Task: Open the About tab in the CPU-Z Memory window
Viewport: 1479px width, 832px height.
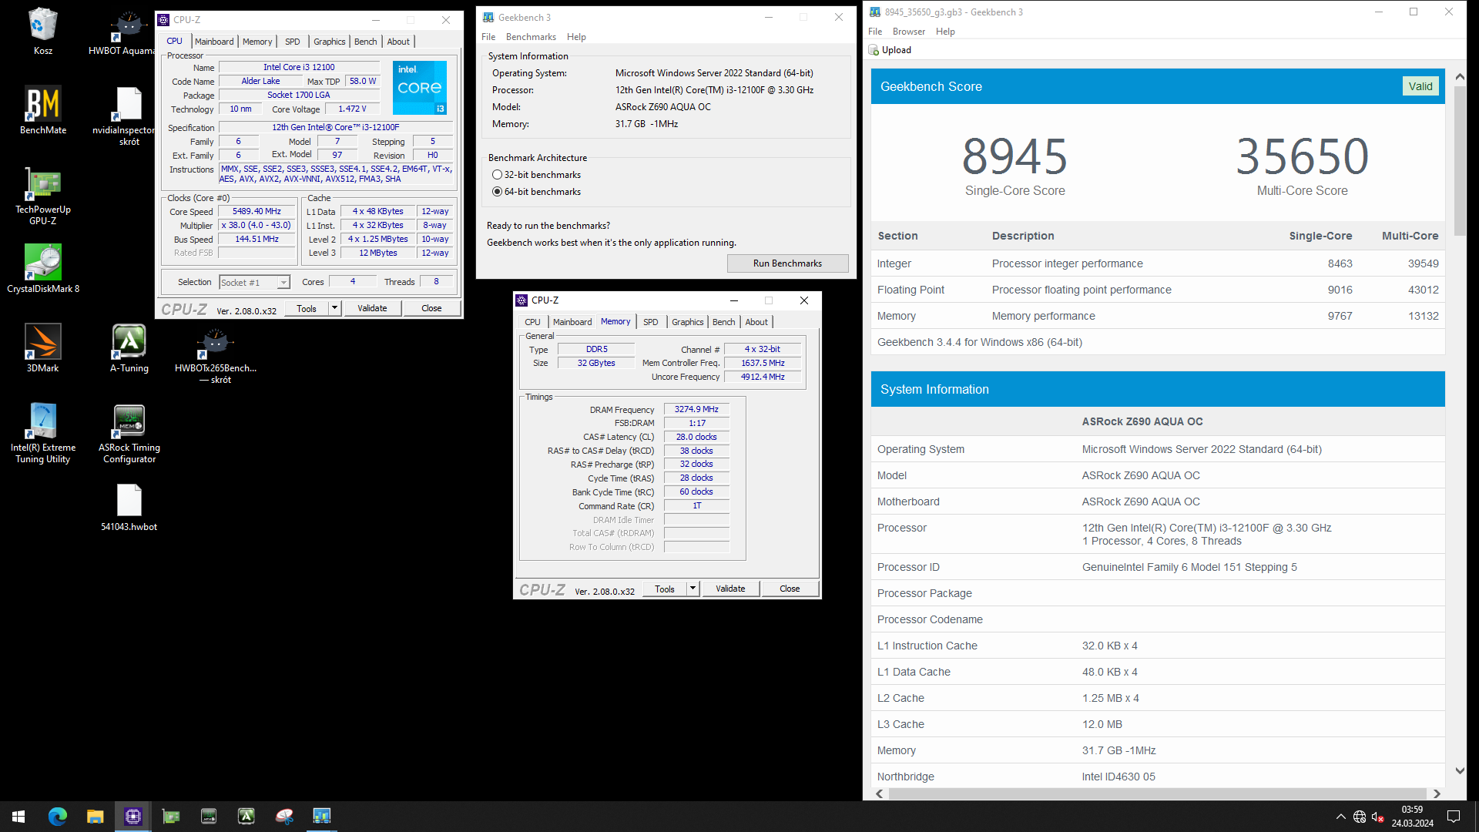Action: [756, 322]
